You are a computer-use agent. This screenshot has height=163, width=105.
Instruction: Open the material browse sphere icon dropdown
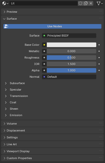click(5, 3)
